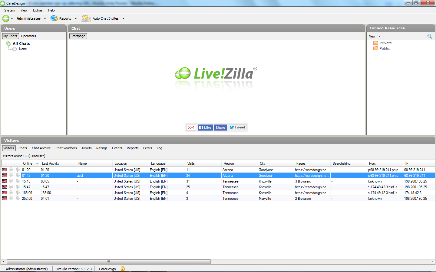Screen dimensions: 436x272
Task: Click the green operator status icon
Action: (x=6, y=18)
